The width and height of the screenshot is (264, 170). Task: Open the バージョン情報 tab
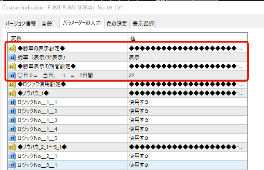click(21, 23)
